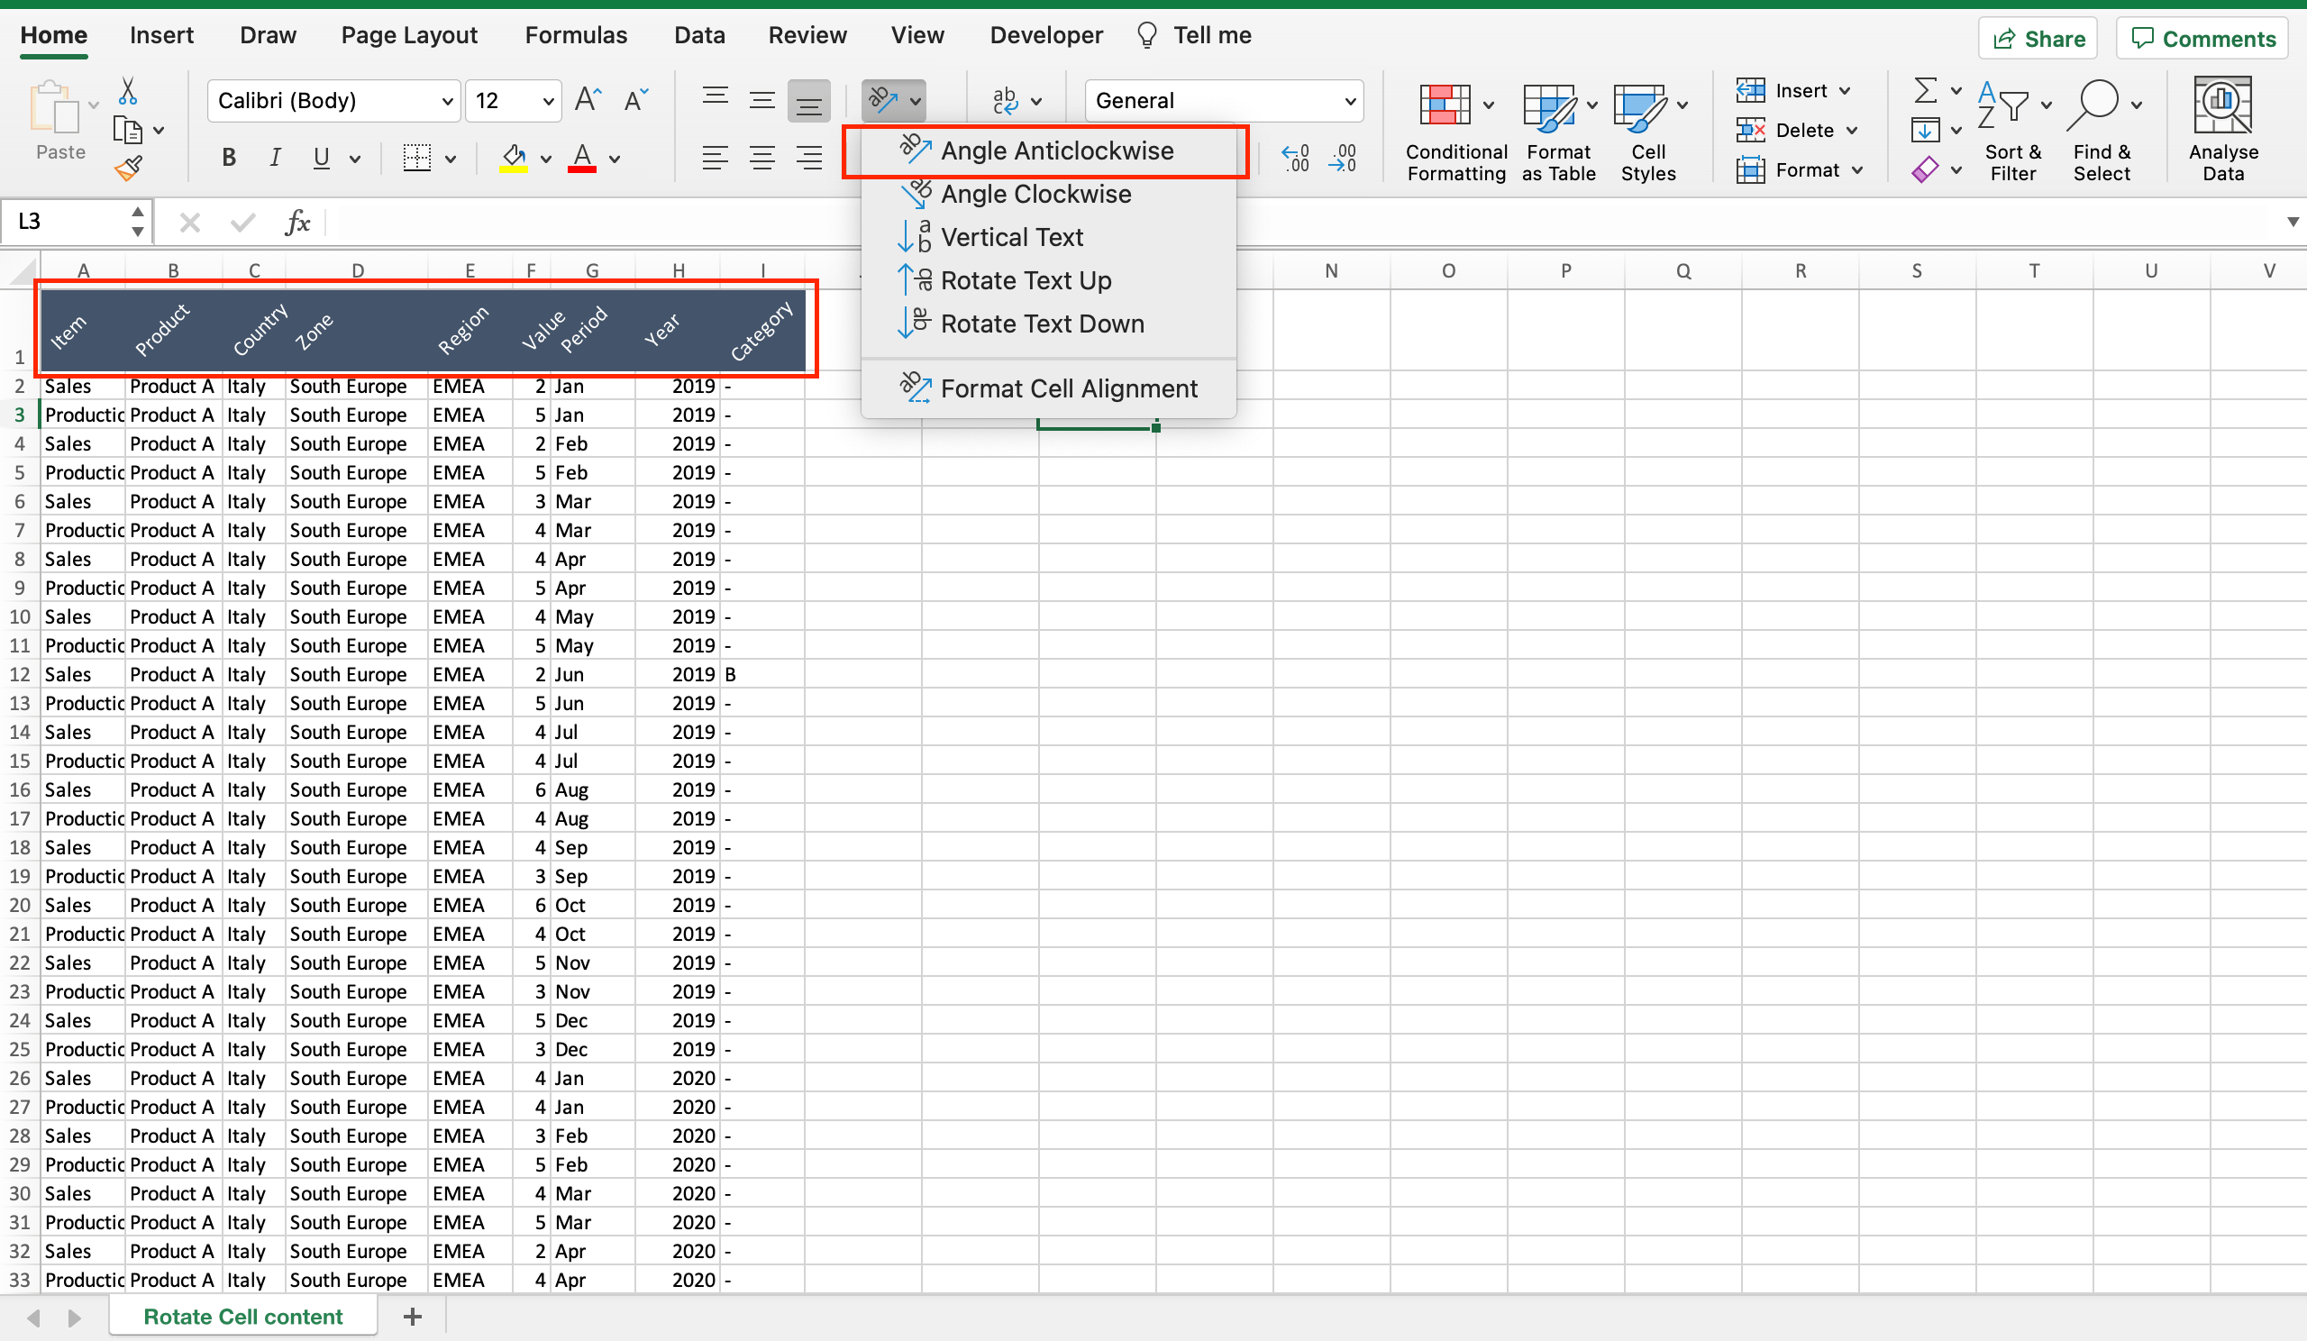The height and width of the screenshot is (1341, 2307).
Task: Open Conditional Formatting
Action: point(1454,130)
